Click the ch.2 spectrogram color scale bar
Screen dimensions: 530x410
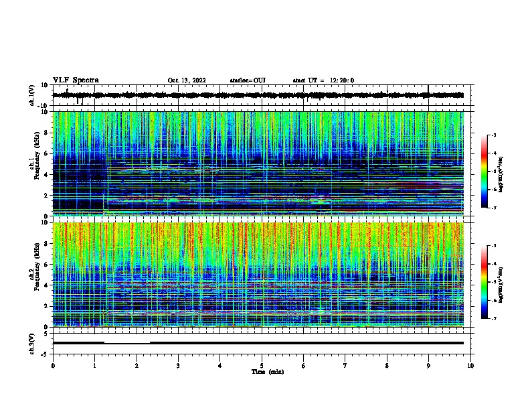tap(484, 282)
